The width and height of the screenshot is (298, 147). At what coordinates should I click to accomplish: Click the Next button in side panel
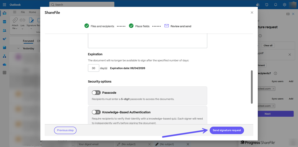(268, 114)
